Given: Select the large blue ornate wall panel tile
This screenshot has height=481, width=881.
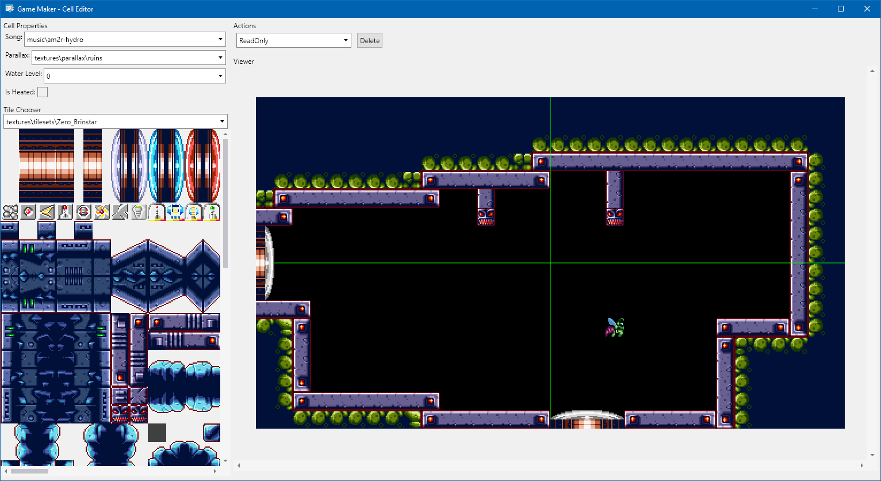Looking at the screenshot, I should point(56,368).
